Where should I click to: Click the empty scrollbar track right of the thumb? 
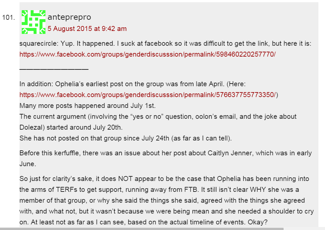303,228
